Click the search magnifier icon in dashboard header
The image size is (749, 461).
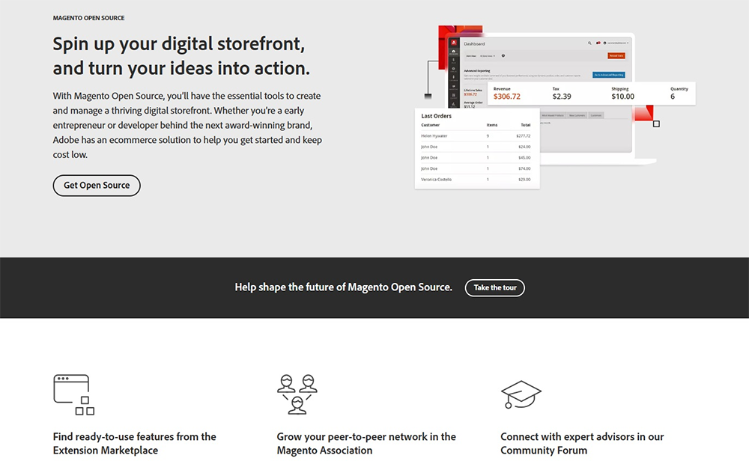(589, 43)
